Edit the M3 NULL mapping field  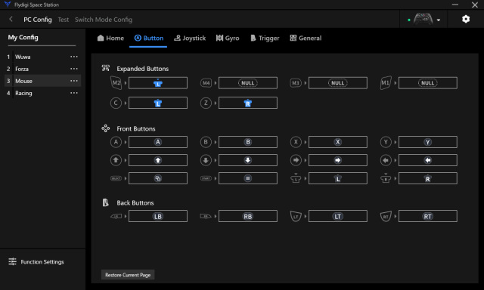tap(338, 83)
